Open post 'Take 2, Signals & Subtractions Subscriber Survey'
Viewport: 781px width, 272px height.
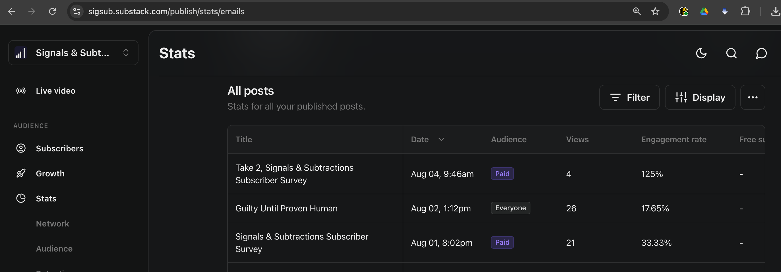294,174
